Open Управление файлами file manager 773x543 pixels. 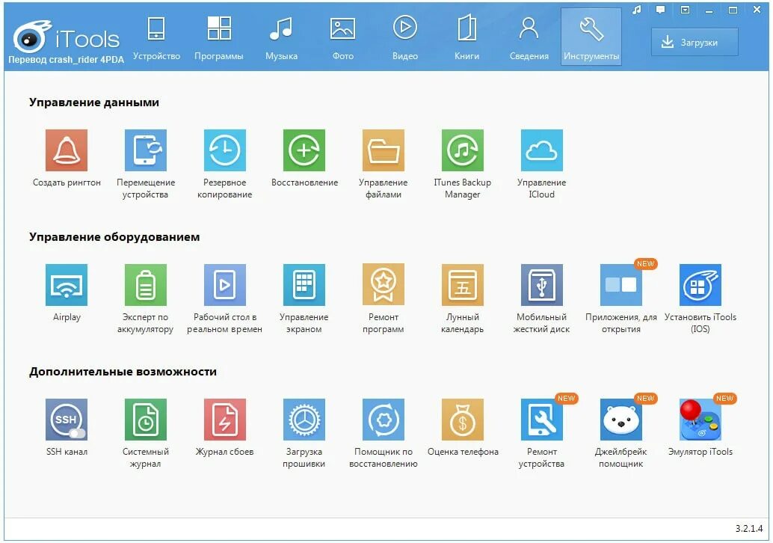coord(383,150)
